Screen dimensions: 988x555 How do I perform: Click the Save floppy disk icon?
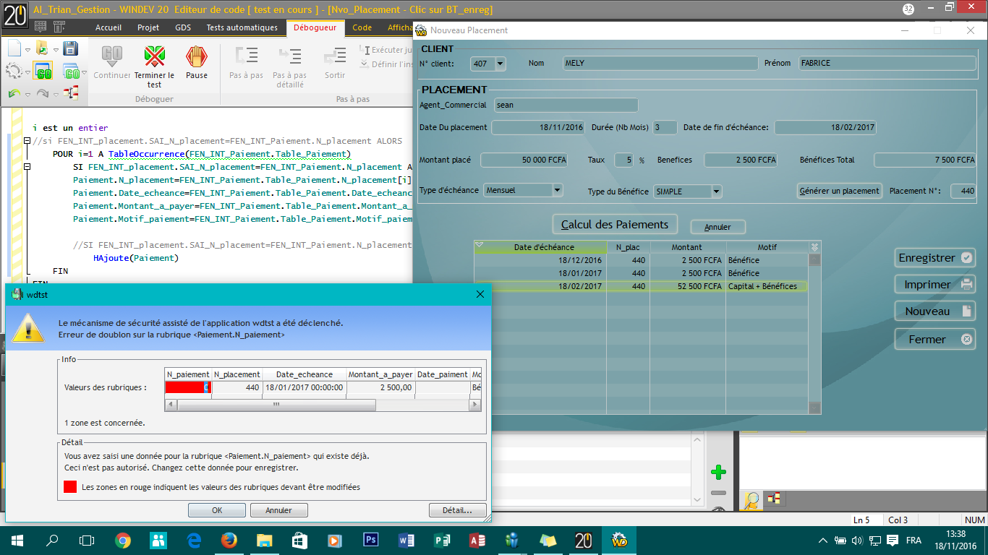tap(70, 48)
